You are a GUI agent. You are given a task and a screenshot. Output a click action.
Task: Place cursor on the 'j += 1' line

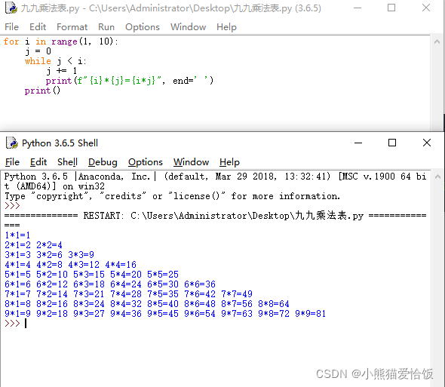pos(62,71)
